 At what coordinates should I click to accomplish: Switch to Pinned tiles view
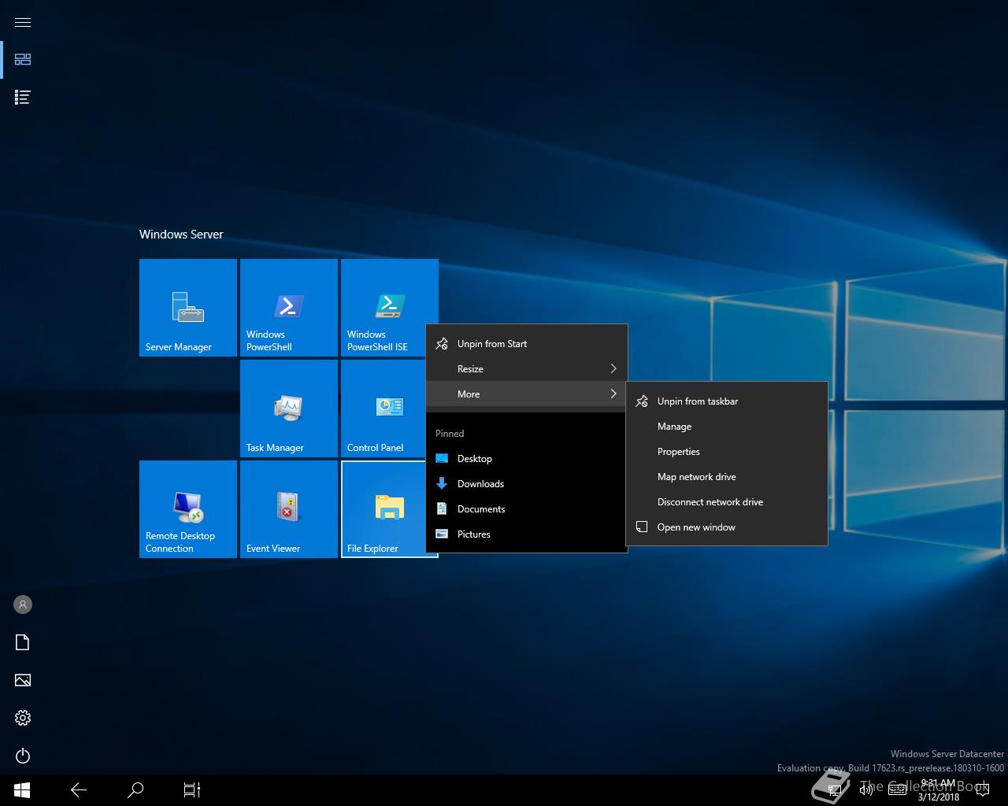[23, 60]
